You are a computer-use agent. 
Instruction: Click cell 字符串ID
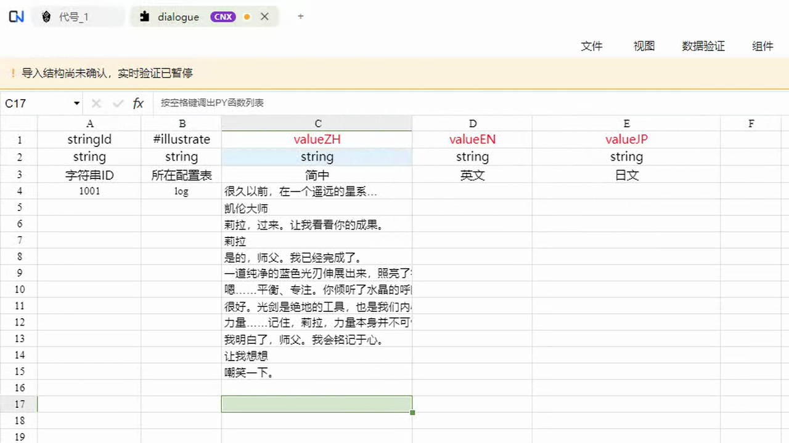89,175
